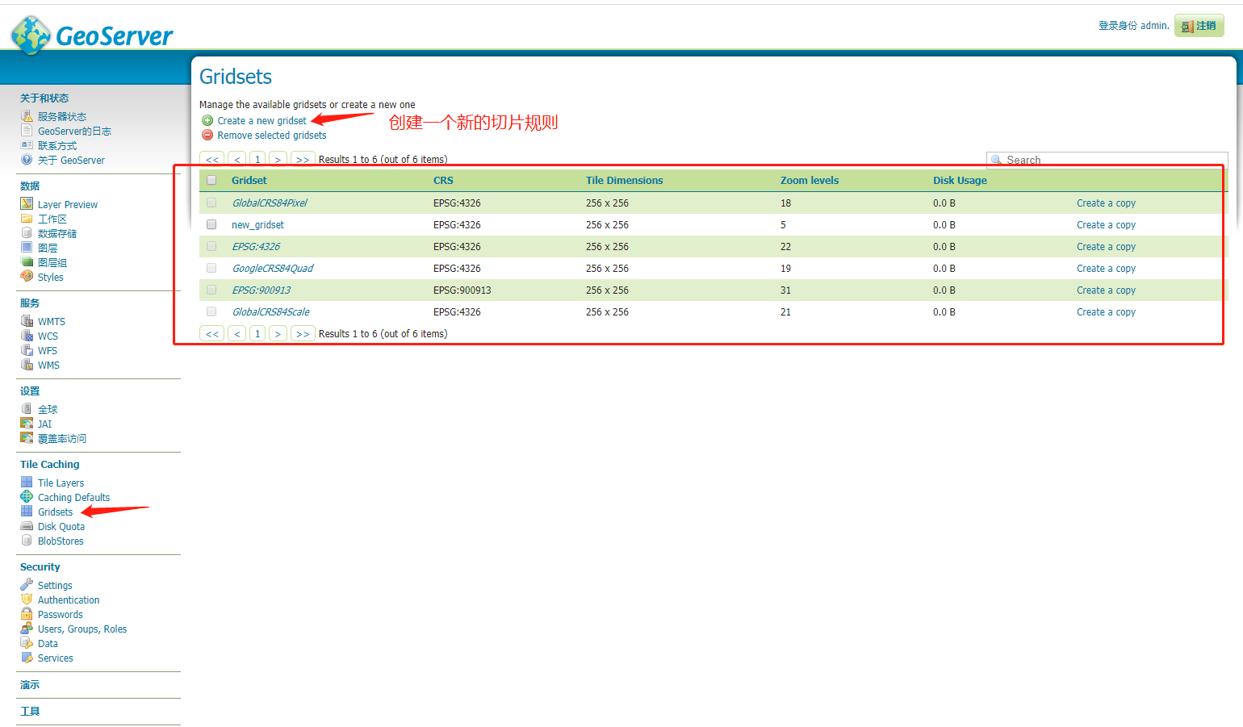Viewport: 1243px width, 727px height.
Task: Go to next page using bottom > button
Action: (278, 333)
